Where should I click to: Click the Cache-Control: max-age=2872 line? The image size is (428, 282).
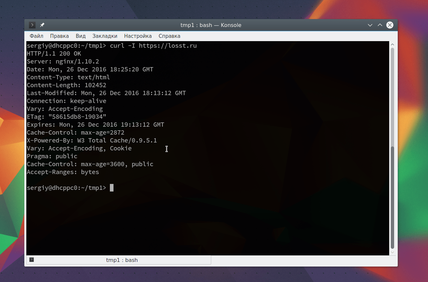point(76,133)
